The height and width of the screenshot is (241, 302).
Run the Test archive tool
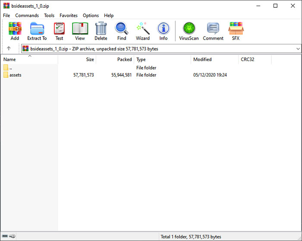(x=59, y=31)
